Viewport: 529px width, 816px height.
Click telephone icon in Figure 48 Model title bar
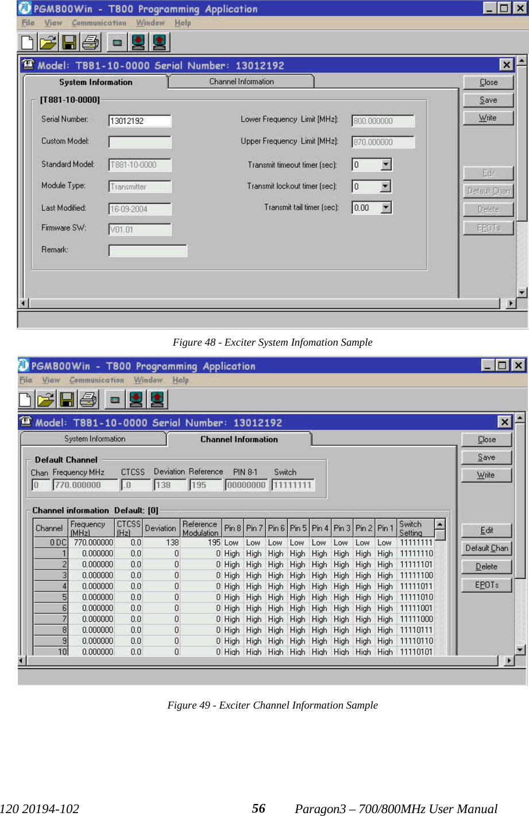pyautogui.click(x=28, y=64)
